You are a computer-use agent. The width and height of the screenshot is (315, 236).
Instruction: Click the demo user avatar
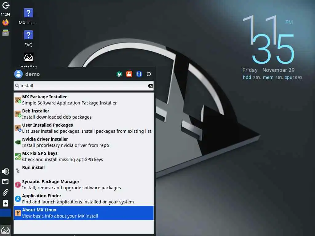(x=18, y=74)
